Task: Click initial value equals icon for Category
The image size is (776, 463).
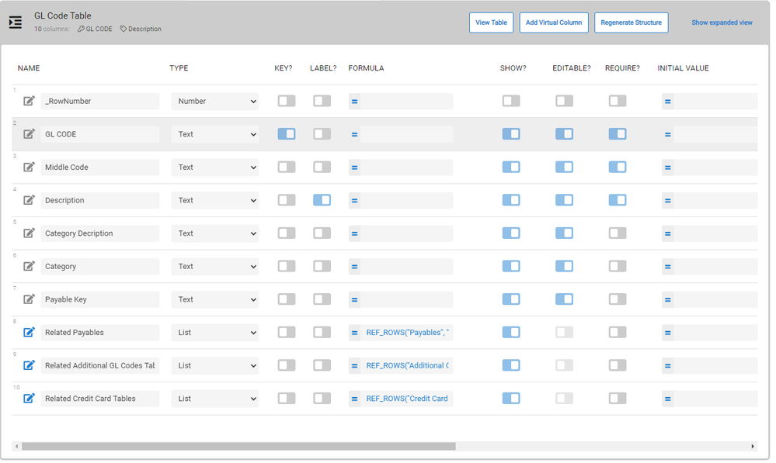Action: 667,268
